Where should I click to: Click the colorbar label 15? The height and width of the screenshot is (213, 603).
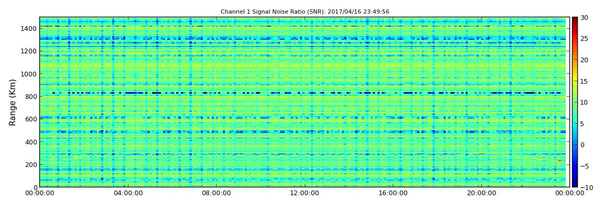point(585,81)
